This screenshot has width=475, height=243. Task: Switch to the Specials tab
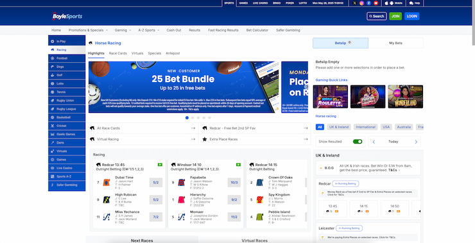(155, 53)
